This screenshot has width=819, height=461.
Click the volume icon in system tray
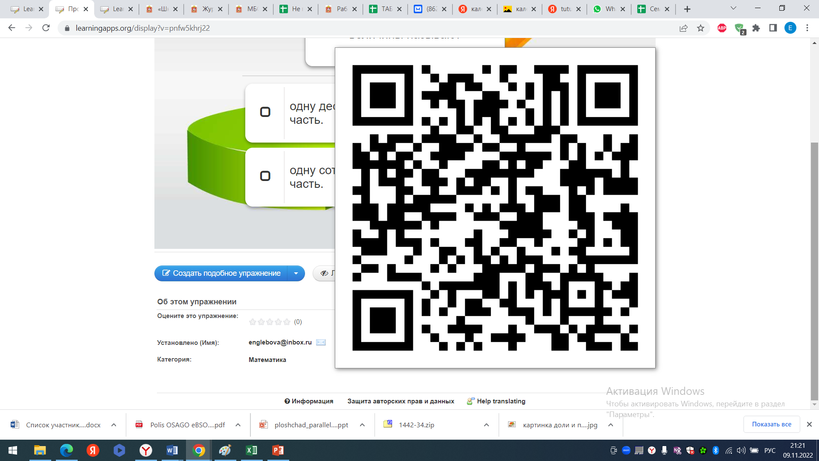tap(741, 450)
